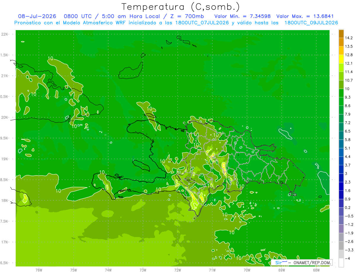The width and height of the screenshot is (355, 274).
Task: Click the '0800 UTC' time text
Action: tap(78, 16)
